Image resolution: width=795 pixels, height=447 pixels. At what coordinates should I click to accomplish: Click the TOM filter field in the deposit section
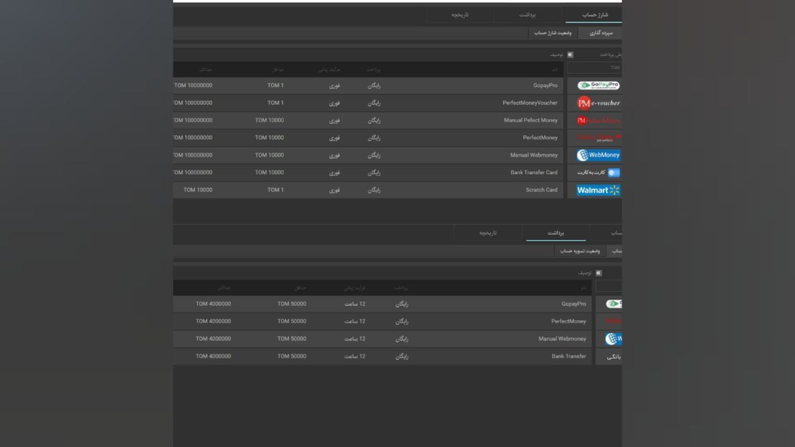click(x=594, y=68)
